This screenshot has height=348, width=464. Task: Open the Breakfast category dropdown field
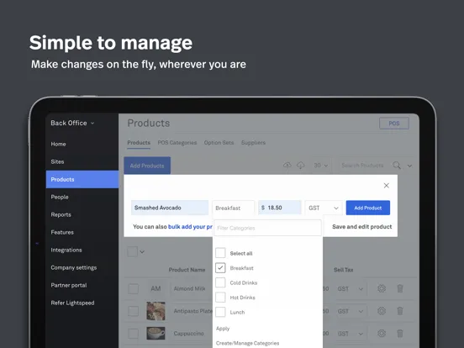tap(233, 208)
